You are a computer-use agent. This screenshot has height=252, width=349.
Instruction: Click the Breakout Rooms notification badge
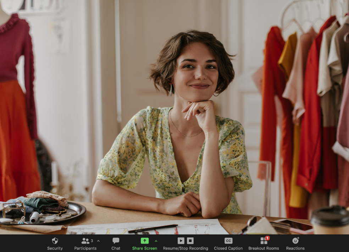click(267, 238)
